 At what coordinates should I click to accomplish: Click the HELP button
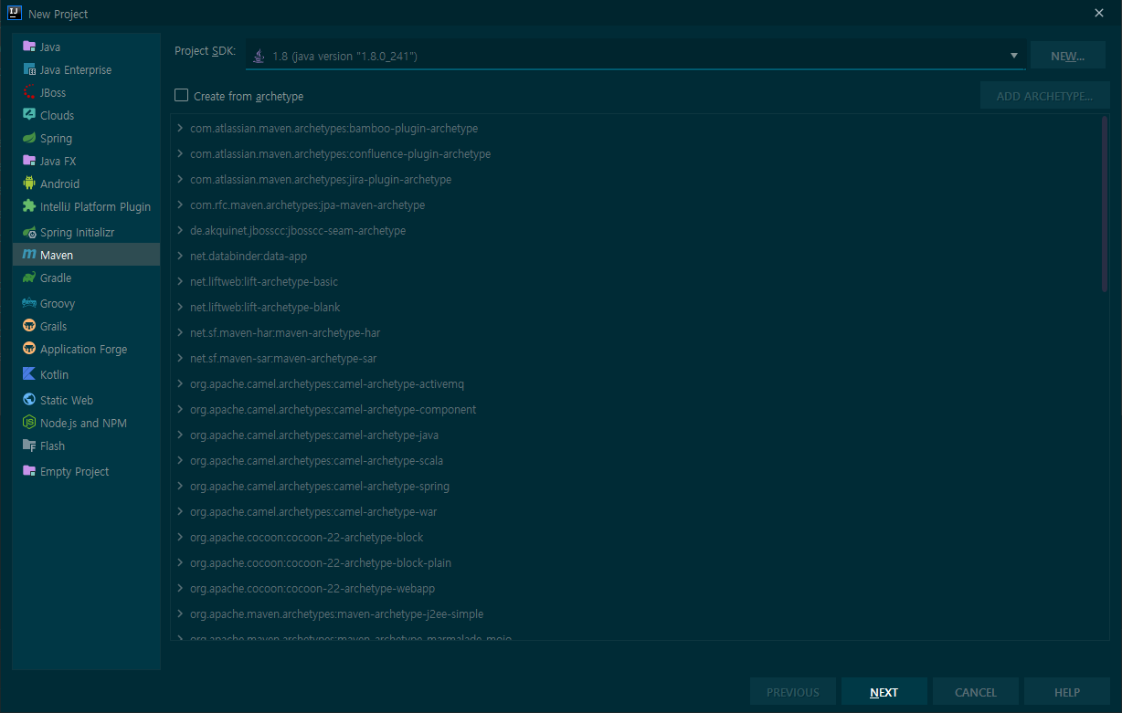pyautogui.click(x=1067, y=692)
